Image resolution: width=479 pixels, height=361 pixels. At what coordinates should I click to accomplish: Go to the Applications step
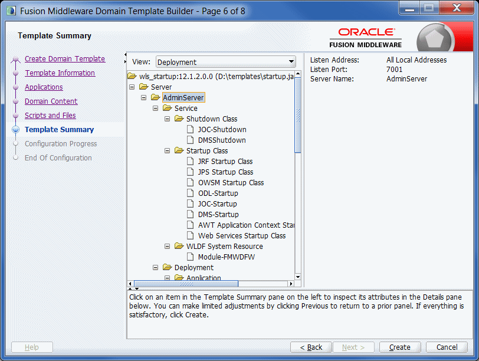tap(44, 87)
